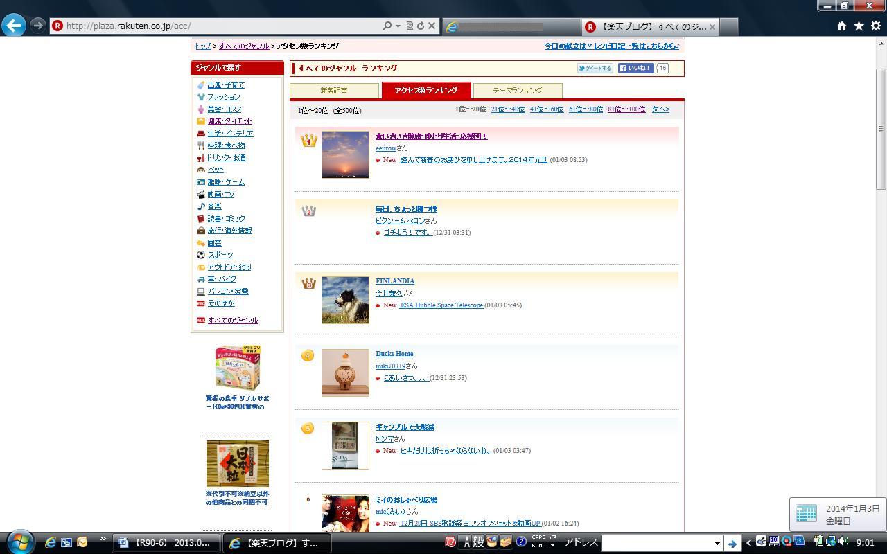Open the browser tools gear icon

pyautogui.click(x=875, y=26)
